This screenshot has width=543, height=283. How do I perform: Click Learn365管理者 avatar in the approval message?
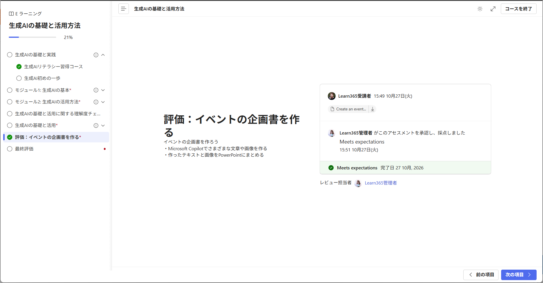[x=332, y=133]
